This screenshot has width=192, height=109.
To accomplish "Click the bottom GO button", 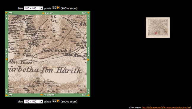I will point(56,101).
